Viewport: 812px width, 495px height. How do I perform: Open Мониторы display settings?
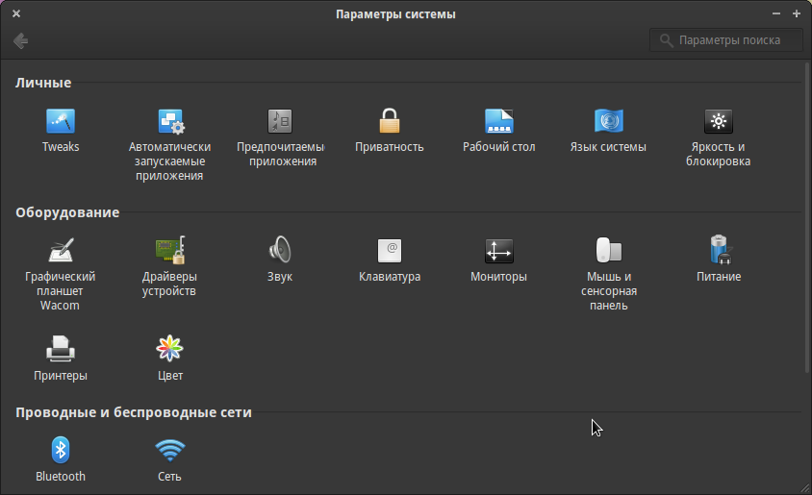pos(498,251)
